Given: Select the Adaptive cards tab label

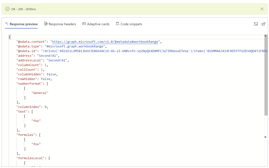Looking at the screenshot, I should click(98, 24).
